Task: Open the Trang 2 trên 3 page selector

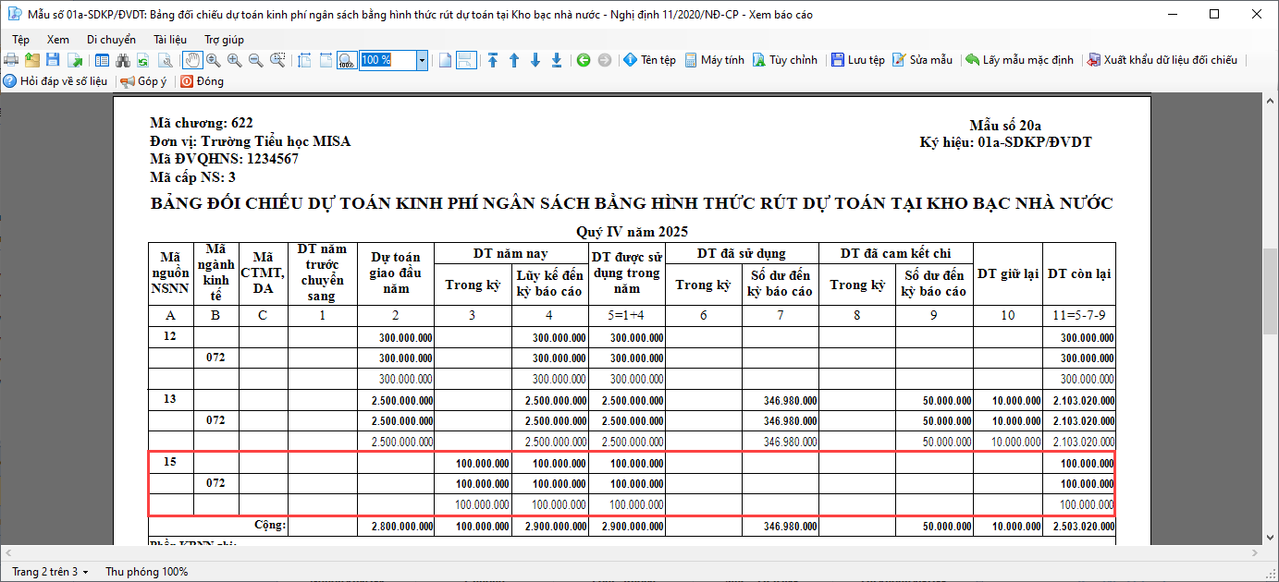Action: 50,572
